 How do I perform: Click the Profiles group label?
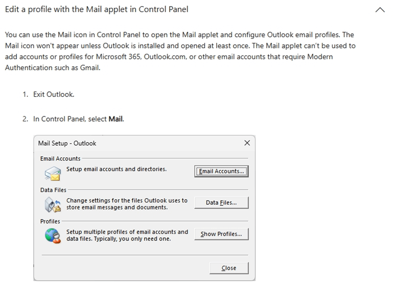(x=50, y=221)
